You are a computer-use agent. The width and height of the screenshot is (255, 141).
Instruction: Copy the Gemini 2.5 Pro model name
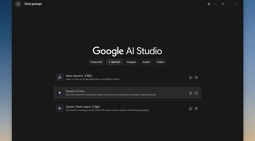tap(190, 93)
